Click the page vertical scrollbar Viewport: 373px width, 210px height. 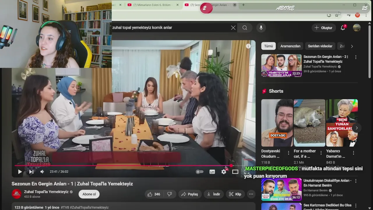coord(370,52)
